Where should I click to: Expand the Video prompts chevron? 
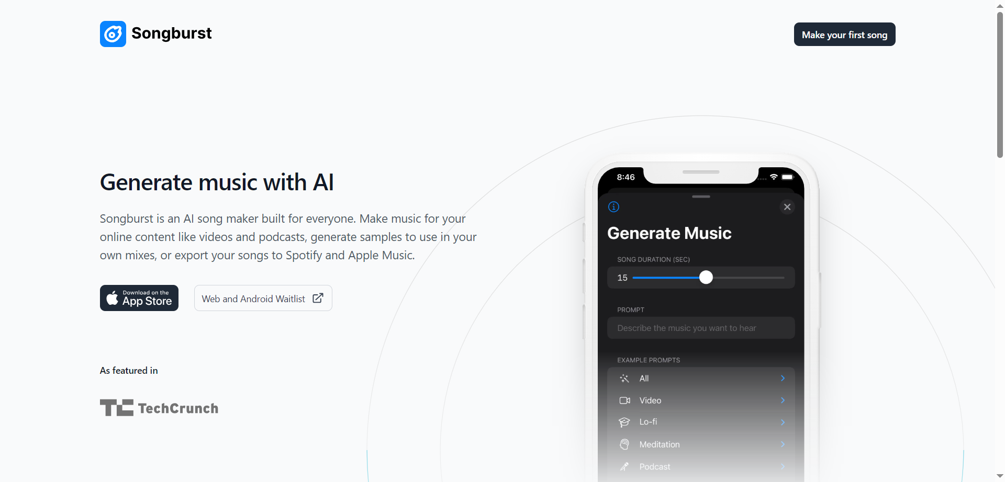(x=783, y=400)
